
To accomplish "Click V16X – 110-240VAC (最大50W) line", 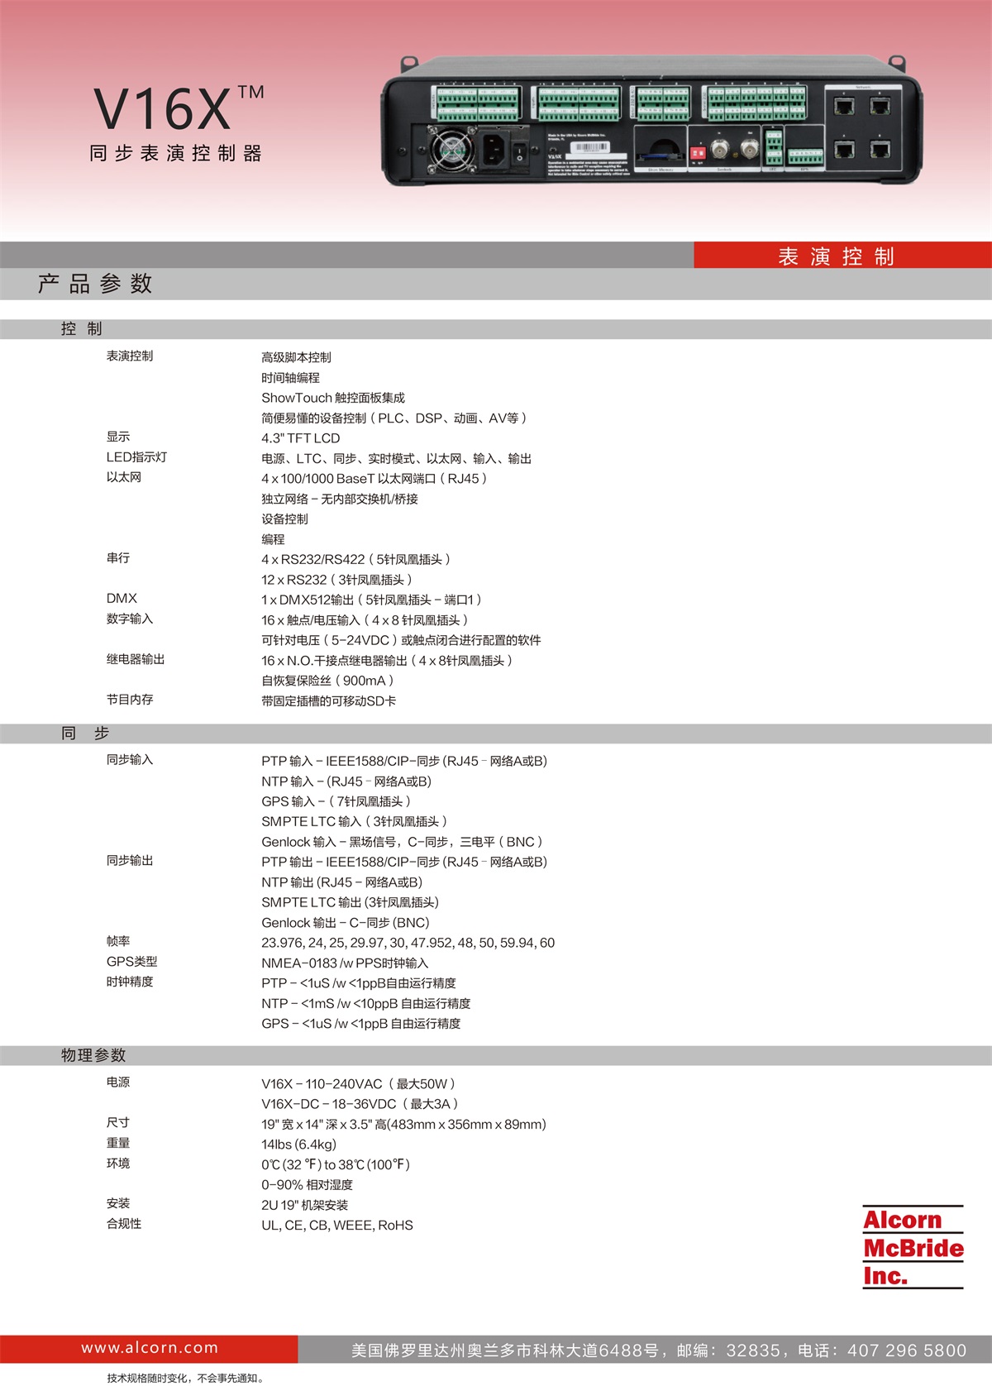I will tap(360, 1084).
